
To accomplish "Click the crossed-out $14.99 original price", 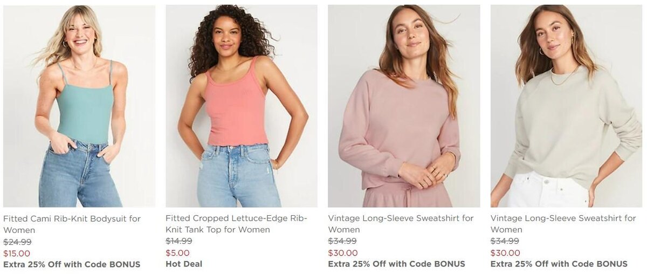I will pos(179,241).
